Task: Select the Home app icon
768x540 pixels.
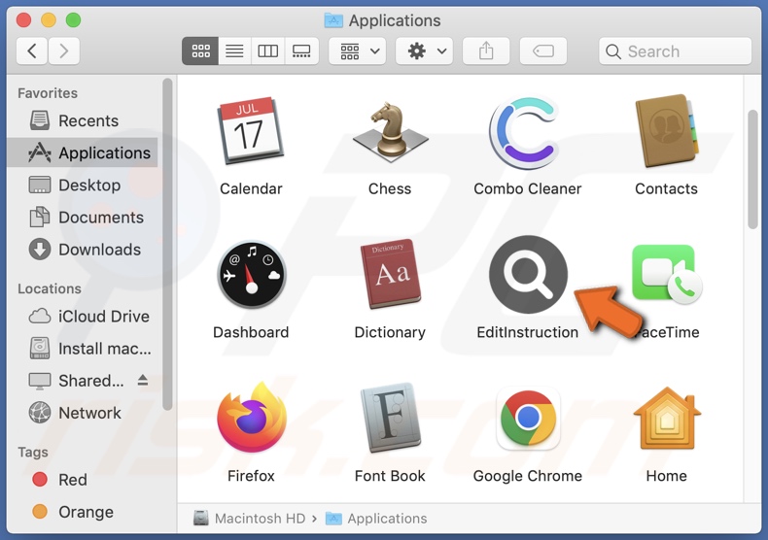Action: tap(667, 419)
